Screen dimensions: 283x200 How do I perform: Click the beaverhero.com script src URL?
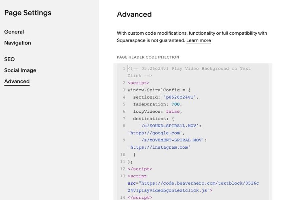tap(193, 187)
